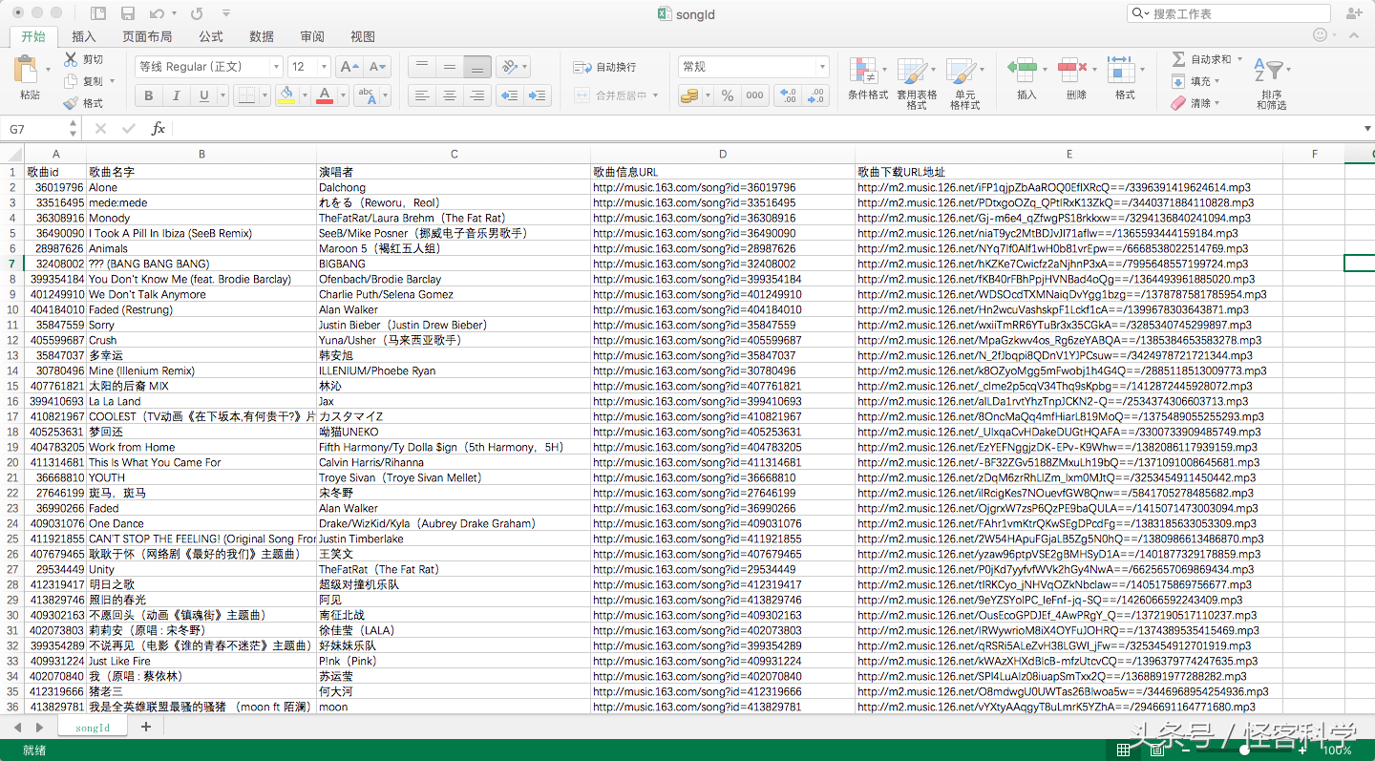The height and width of the screenshot is (761, 1375).
Task: Open the customize quick access toolbar menu
Action: coord(225,14)
